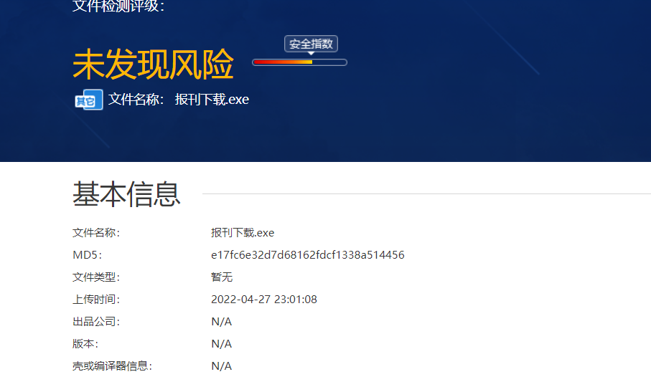Screen dimensions: 651x392
Task: Click the 安全指数 tooltip label
Action: coord(311,44)
